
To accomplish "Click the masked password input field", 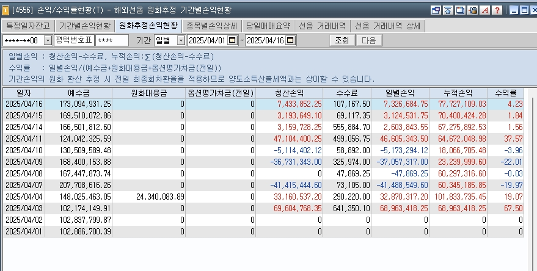I will pos(112,40).
